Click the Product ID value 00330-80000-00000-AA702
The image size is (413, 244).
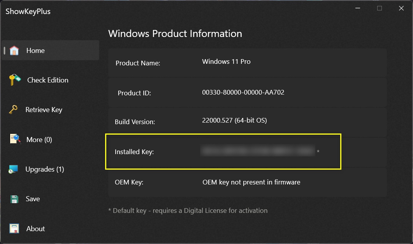(243, 93)
